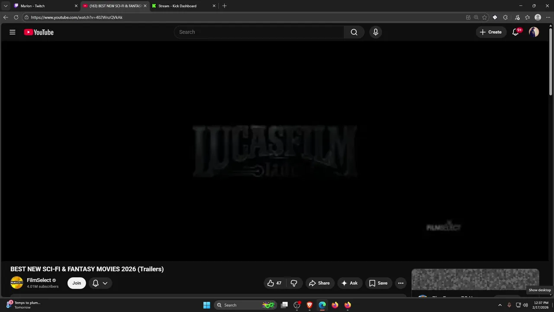
Task: Open Brave browser from taskbar
Action: click(309, 305)
